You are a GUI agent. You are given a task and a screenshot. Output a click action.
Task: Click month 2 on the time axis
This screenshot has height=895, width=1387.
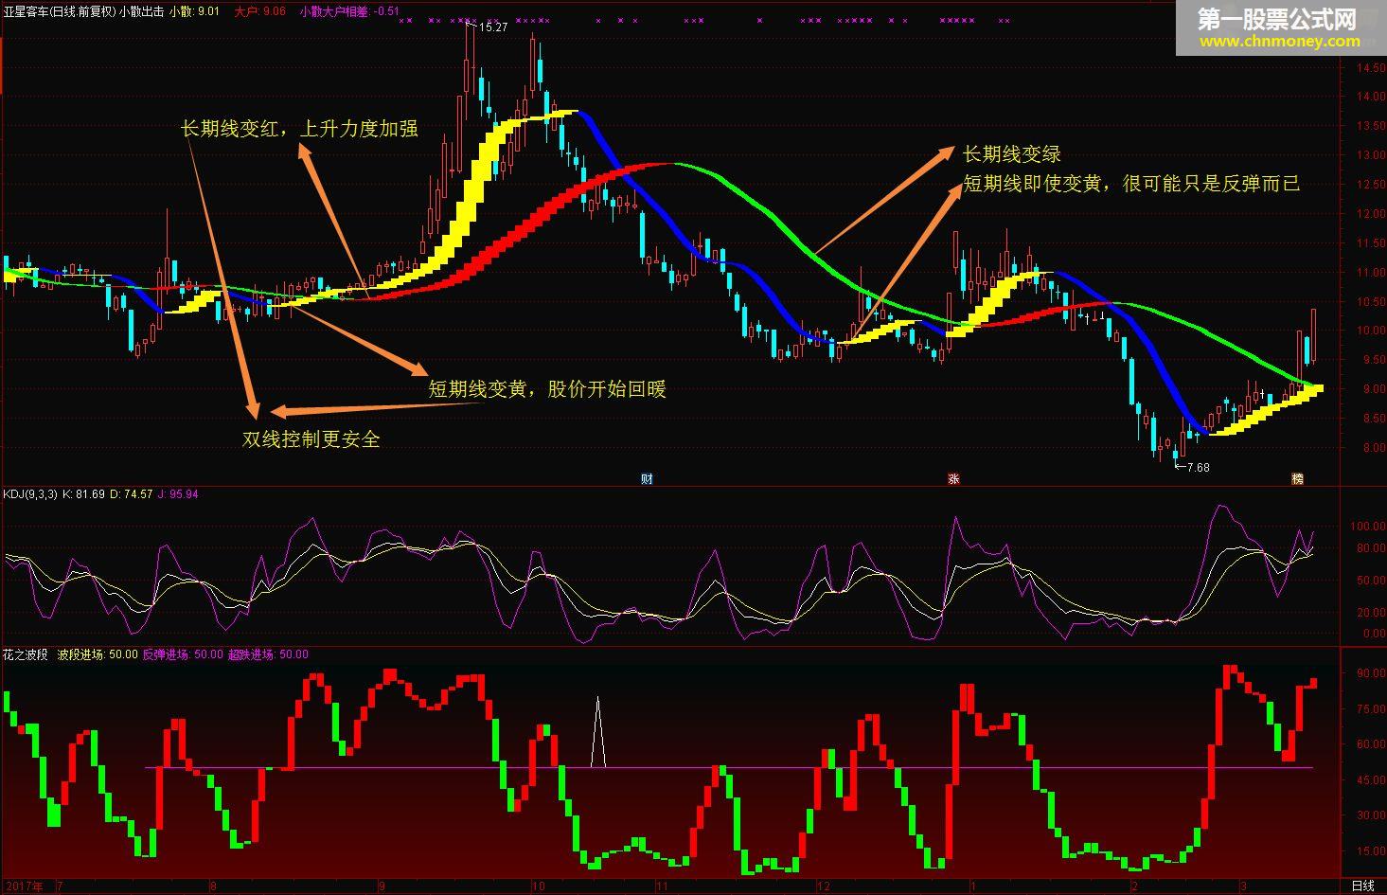(x=1135, y=886)
